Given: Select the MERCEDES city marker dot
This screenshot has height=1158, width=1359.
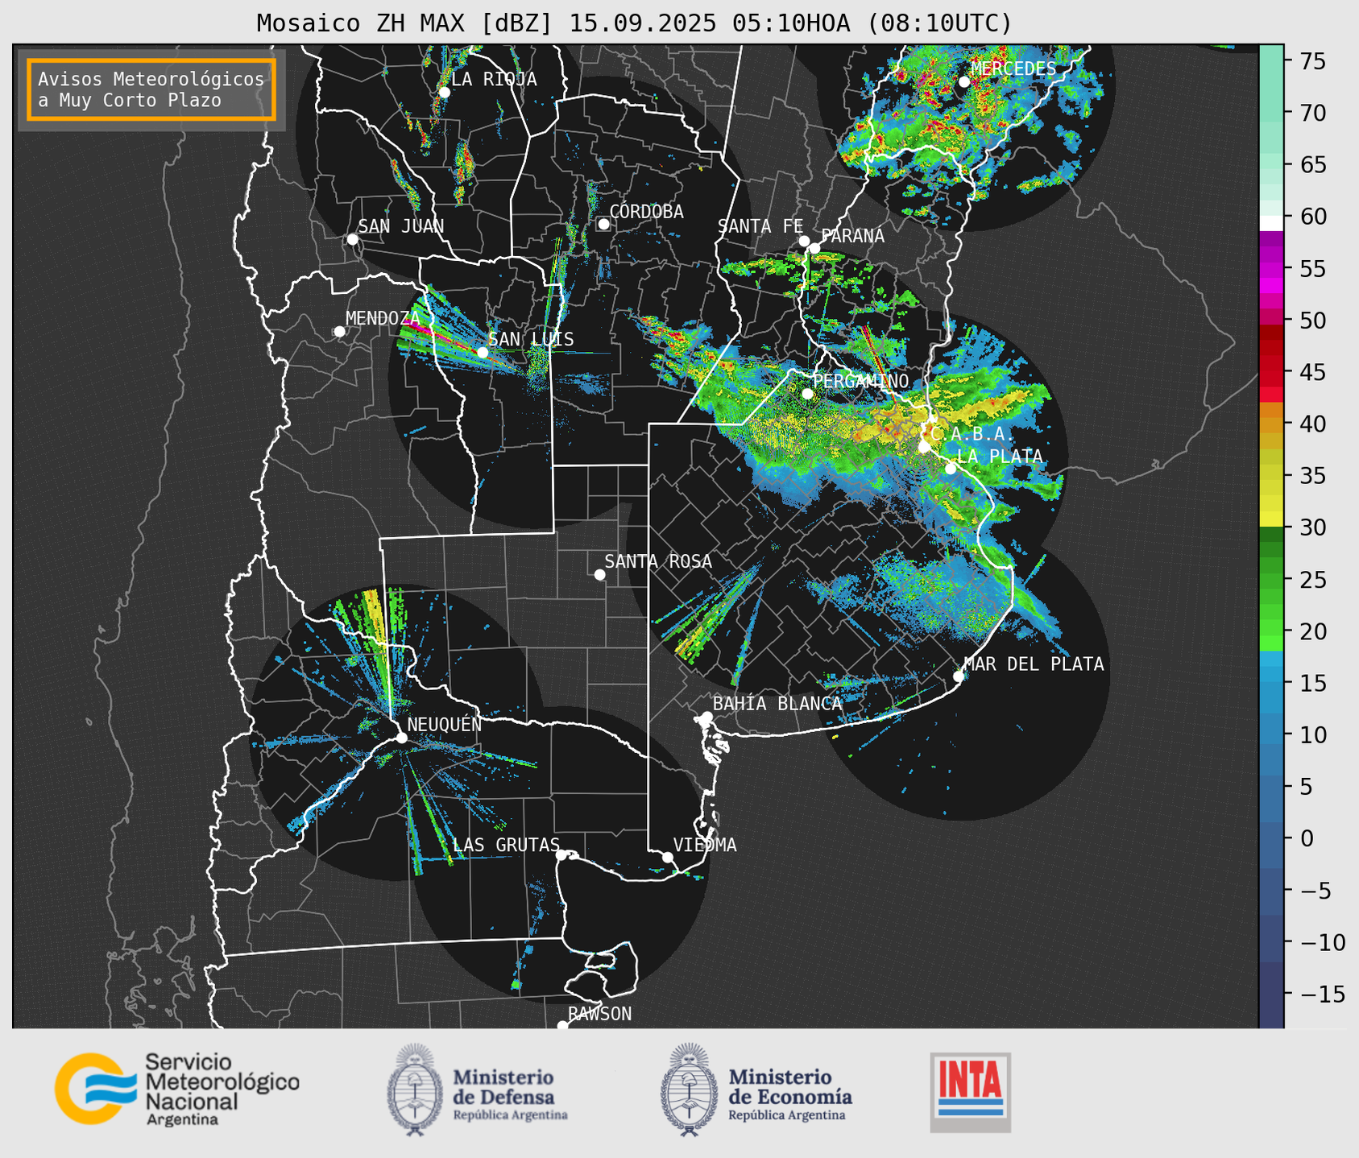Looking at the screenshot, I should (963, 81).
